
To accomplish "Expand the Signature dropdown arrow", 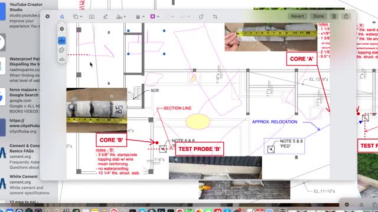I will coord(125,16).
